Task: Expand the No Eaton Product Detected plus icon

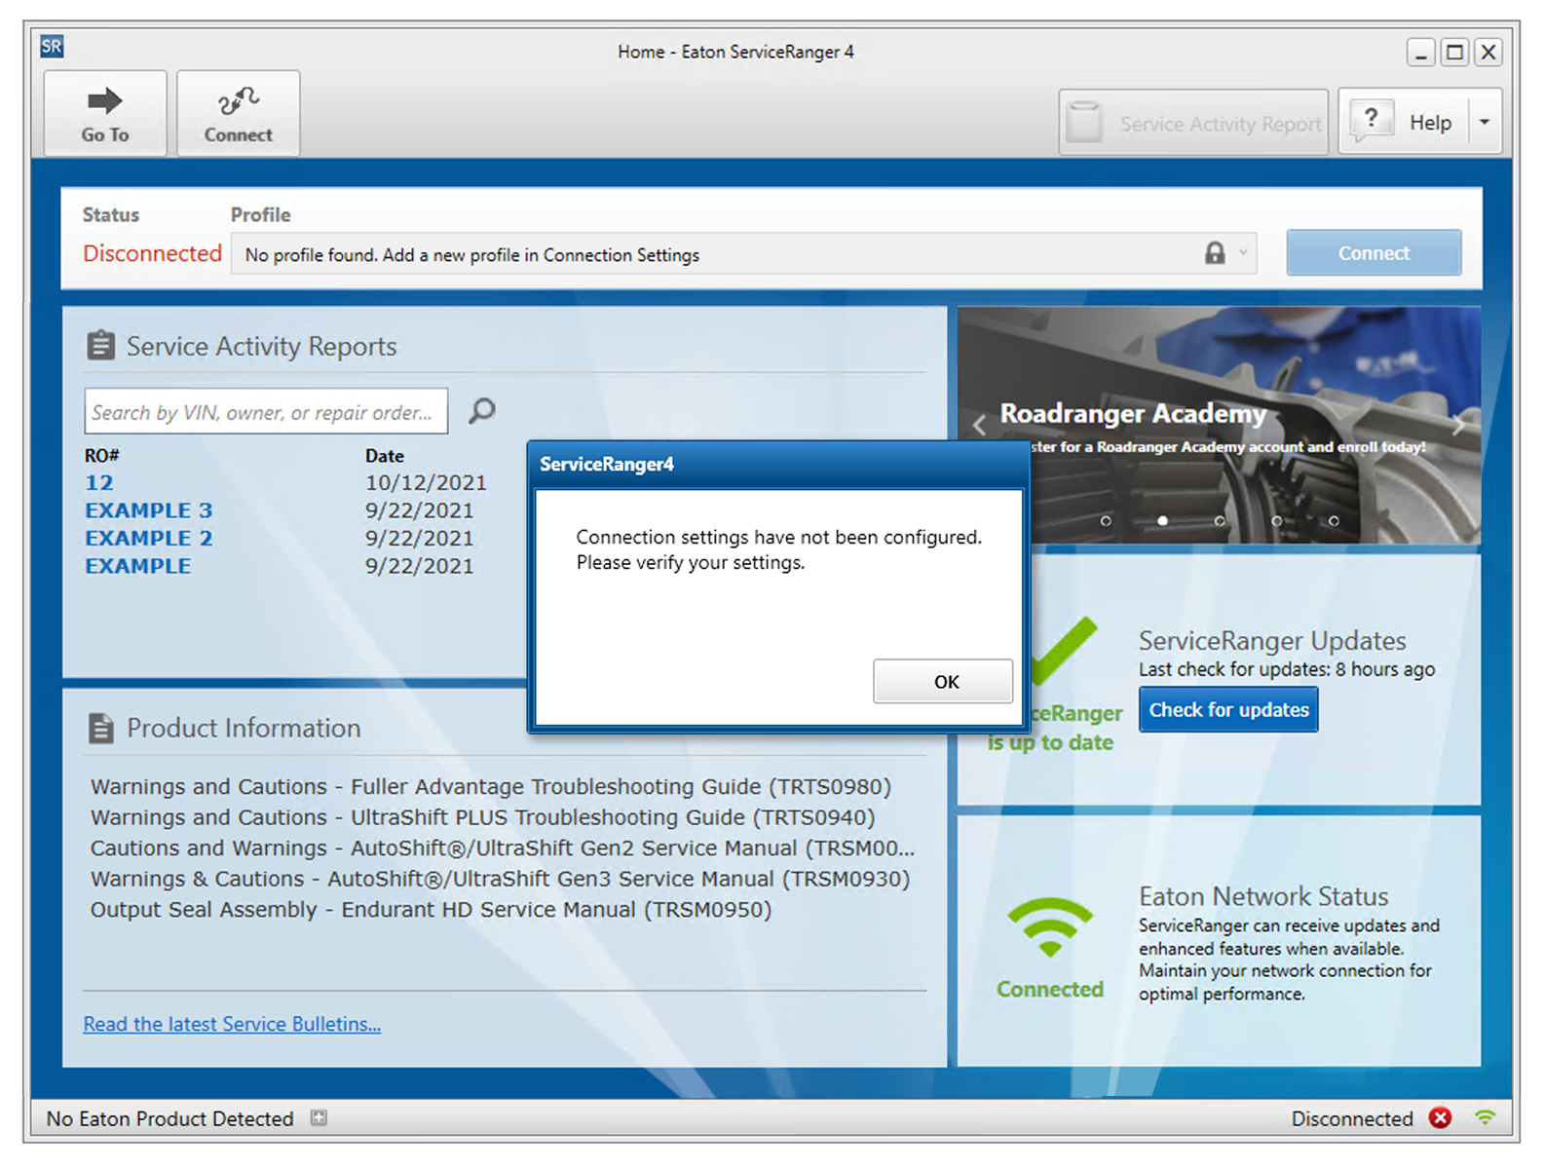Action: coord(319,1117)
